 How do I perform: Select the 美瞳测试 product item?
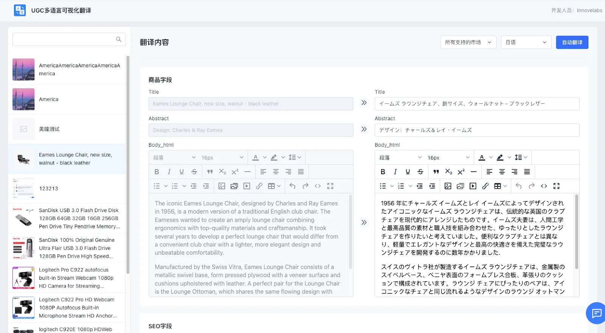pos(67,129)
